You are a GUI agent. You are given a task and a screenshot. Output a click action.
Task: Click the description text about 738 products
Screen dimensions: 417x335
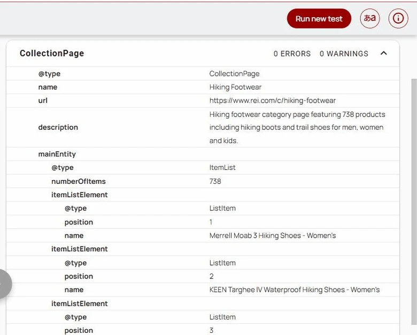297,127
